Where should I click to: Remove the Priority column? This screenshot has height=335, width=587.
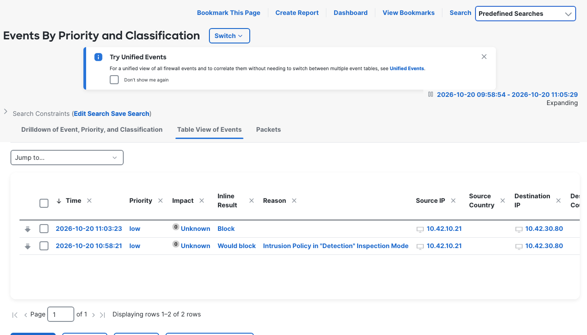160,201
